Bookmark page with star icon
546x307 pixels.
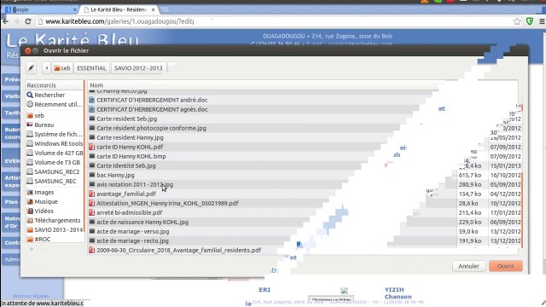[517, 21]
